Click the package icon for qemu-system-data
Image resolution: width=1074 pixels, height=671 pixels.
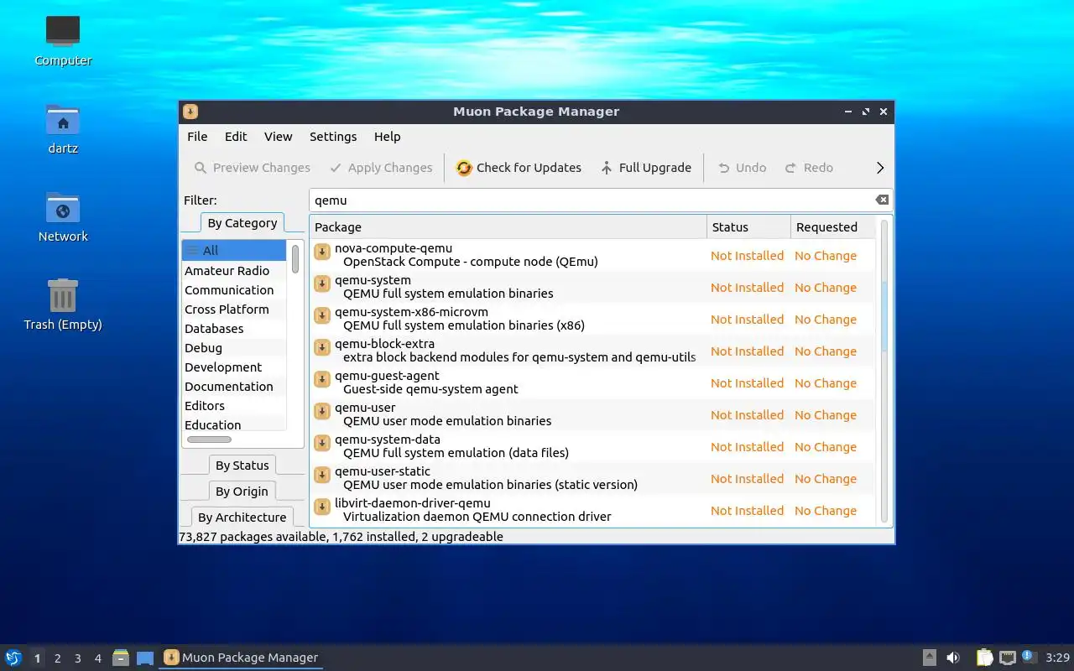[322, 443]
